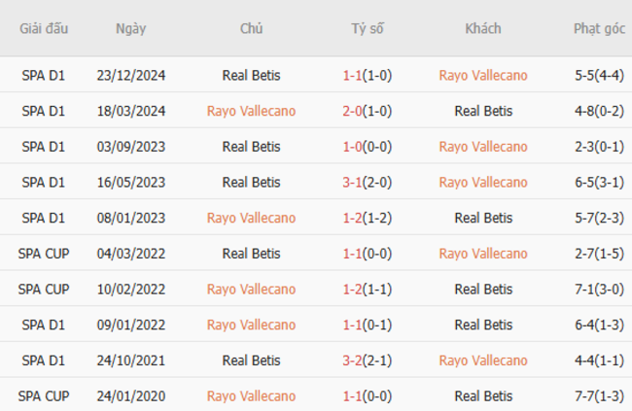Click the "Tỷ số" column header
Image resolution: width=632 pixels, height=411 pixels.
[x=368, y=28]
